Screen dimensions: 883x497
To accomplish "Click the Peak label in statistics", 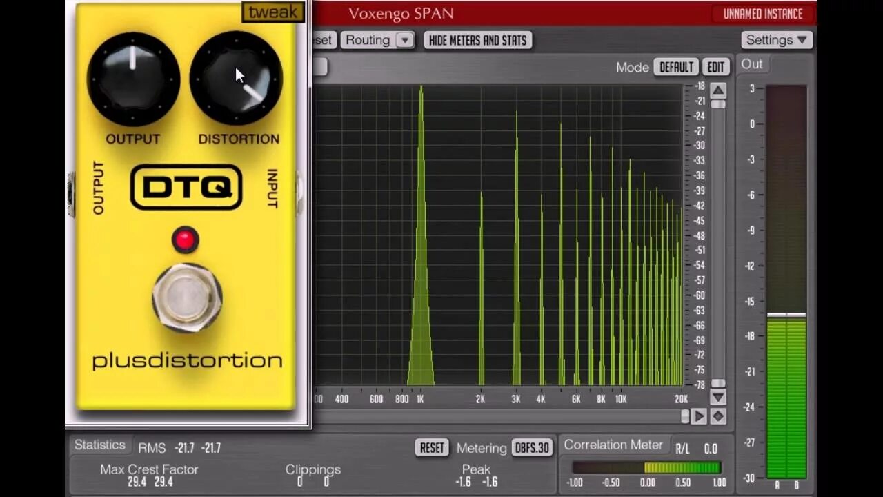I will pos(476,469).
